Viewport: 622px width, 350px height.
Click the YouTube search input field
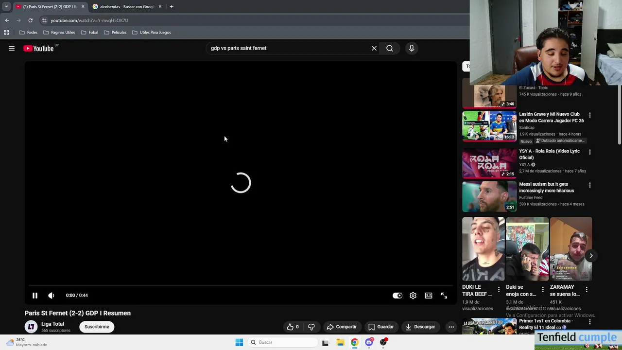point(287,48)
